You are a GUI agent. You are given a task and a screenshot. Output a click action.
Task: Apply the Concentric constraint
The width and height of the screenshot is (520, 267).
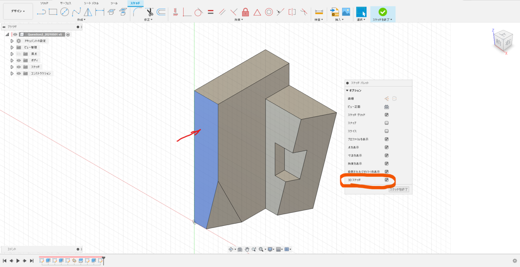coord(269,12)
